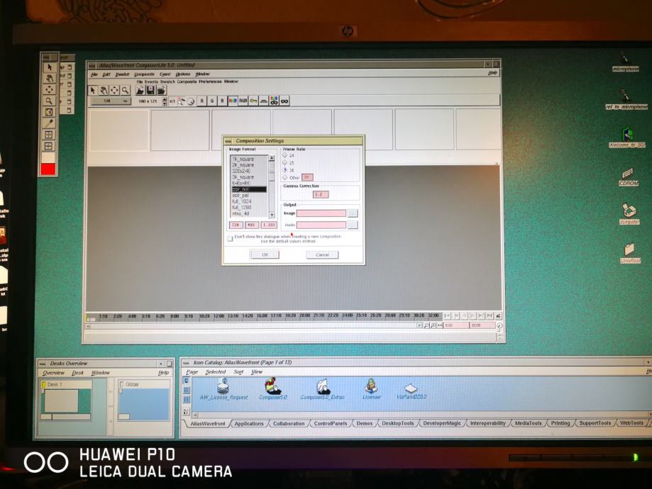Choose 640x480 in Image Format list

(249, 184)
